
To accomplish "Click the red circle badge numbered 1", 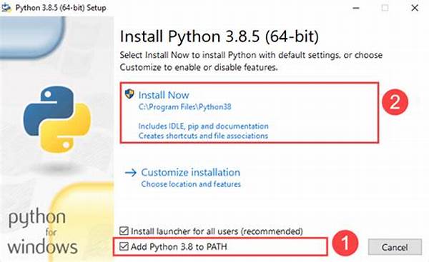I will [345, 243].
